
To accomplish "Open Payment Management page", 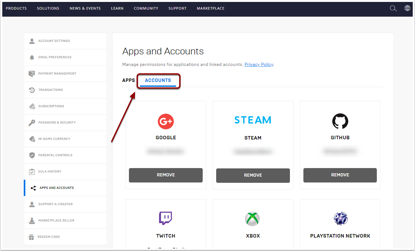I will tap(65, 74).
